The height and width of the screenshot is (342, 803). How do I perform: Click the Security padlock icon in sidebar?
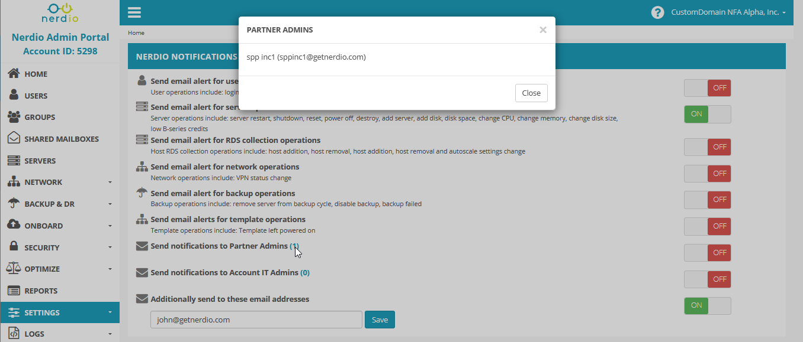[x=13, y=247]
